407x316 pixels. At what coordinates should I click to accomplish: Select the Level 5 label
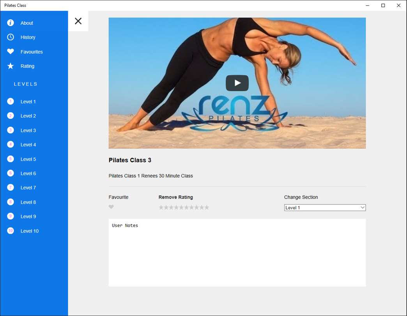click(28, 159)
